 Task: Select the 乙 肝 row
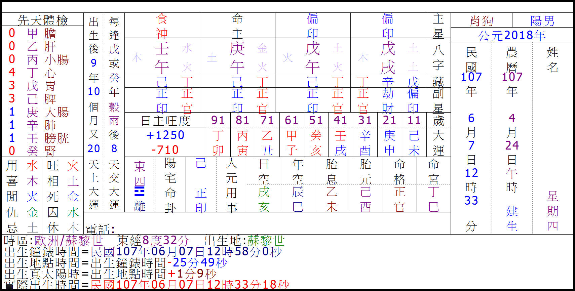[32, 46]
